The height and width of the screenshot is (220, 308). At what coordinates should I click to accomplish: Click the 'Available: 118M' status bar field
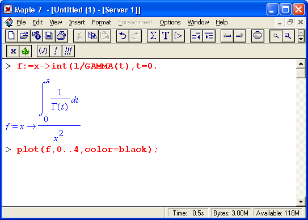[x=278, y=213]
